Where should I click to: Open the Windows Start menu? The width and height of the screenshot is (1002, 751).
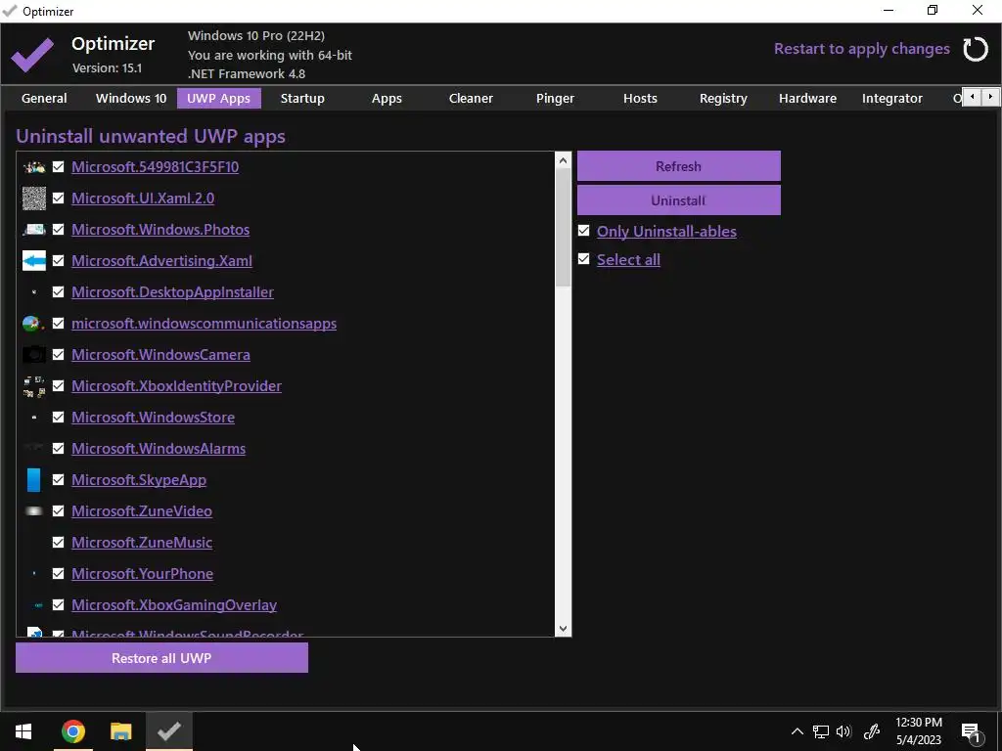point(23,731)
